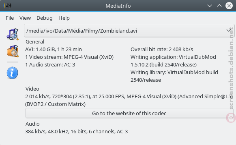This screenshot has height=145, width=236.
Task: Minimize the MediaInfo window
Action: [210, 6]
